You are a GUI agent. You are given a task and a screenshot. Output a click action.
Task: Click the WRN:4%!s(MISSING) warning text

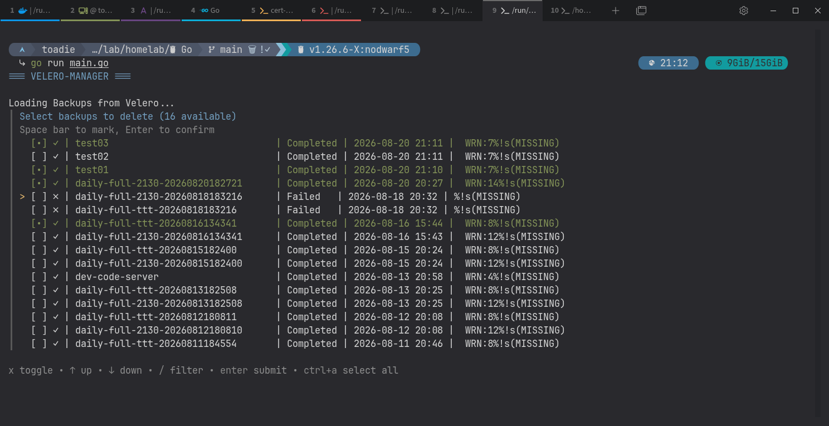pos(513,277)
